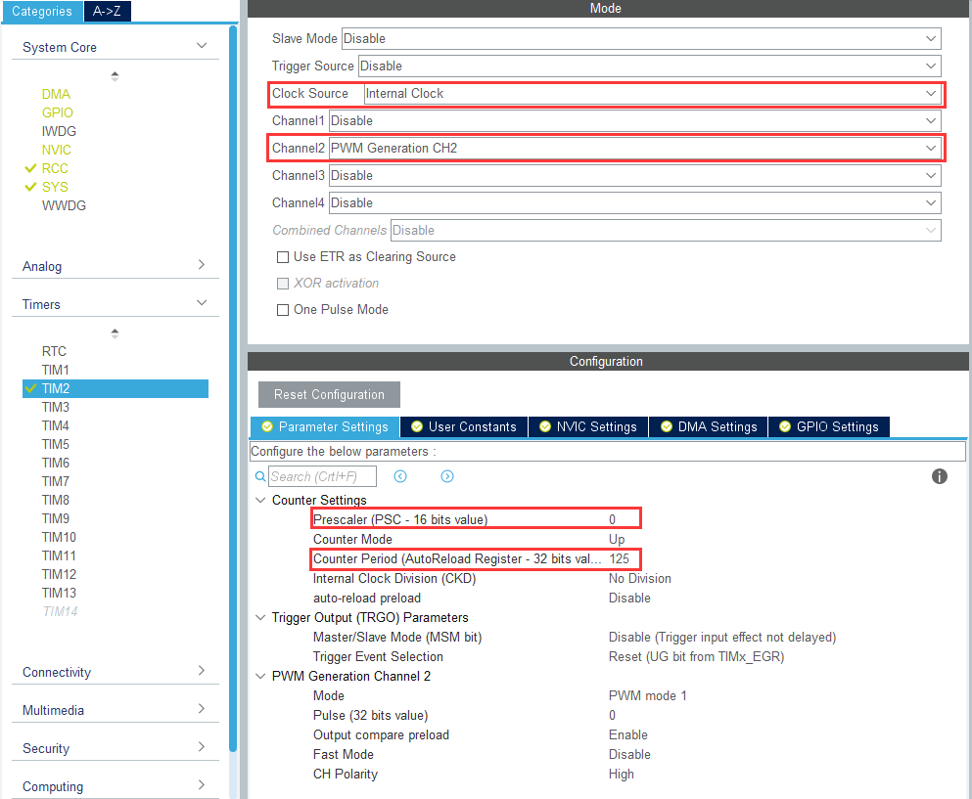Collapse Trigger Output (TRGO) Parameters group
Viewport: 972px width, 799px height.
tap(261, 617)
